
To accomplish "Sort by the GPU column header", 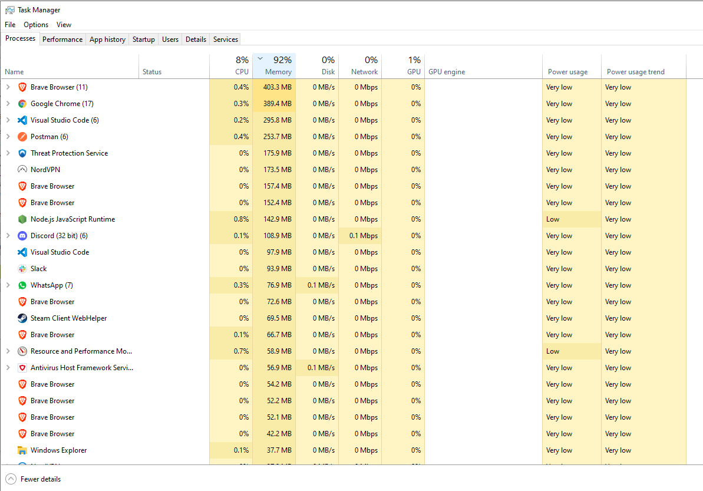I will click(403, 67).
